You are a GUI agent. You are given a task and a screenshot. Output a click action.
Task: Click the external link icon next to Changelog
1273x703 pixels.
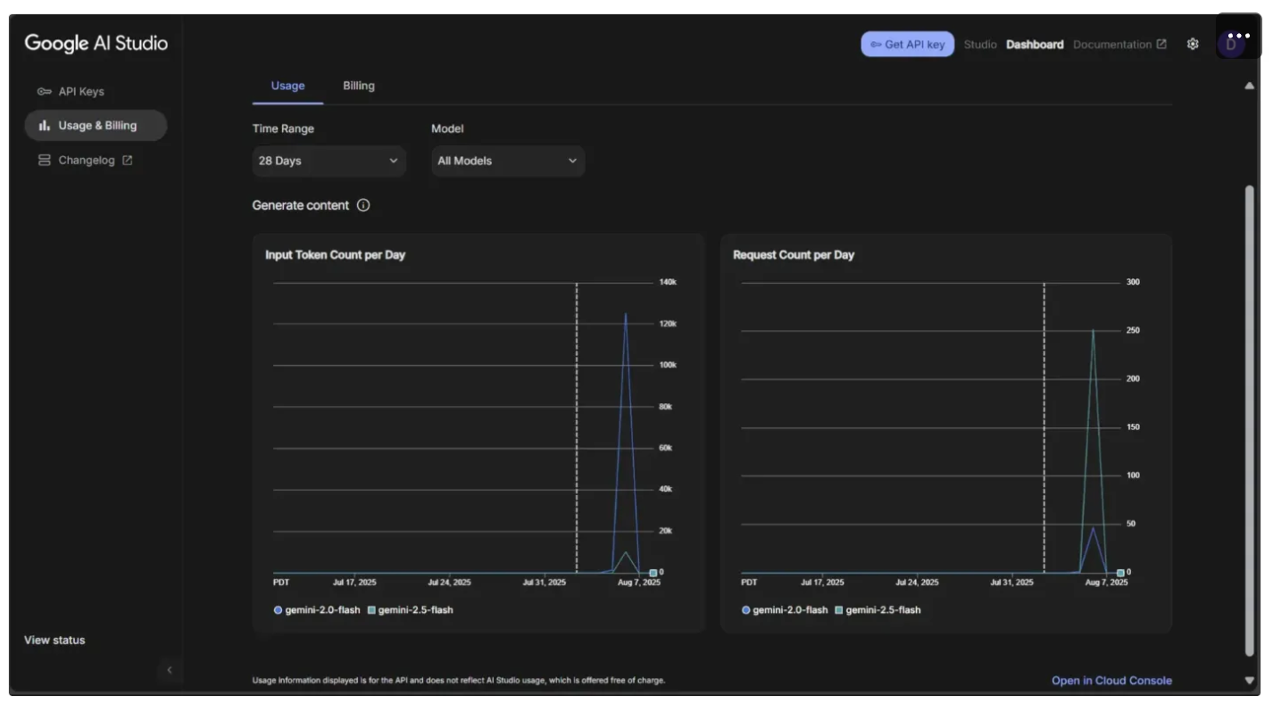[x=127, y=161]
